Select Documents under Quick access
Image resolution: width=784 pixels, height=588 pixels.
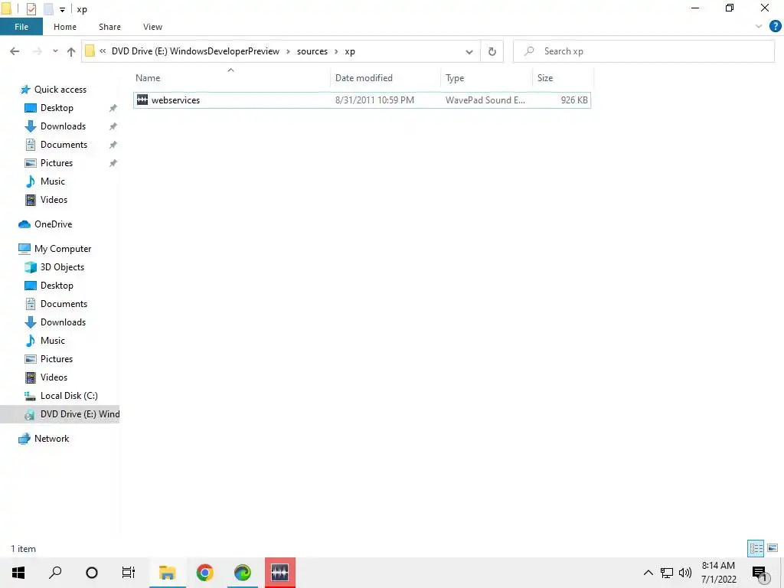(64, 145)
